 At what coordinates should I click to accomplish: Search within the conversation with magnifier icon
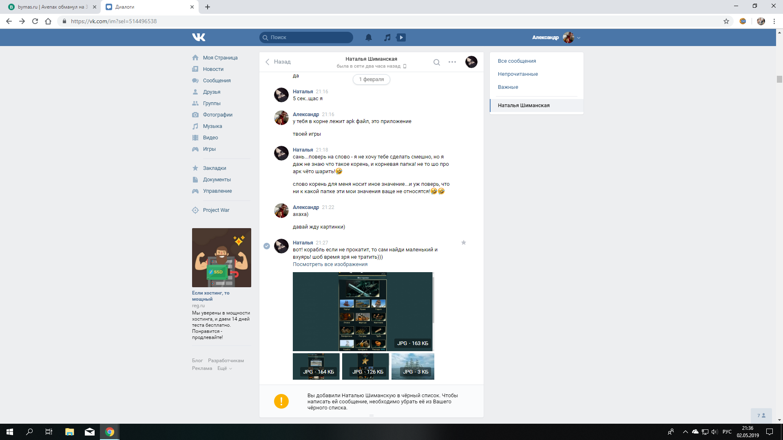(x=436, y=62)
